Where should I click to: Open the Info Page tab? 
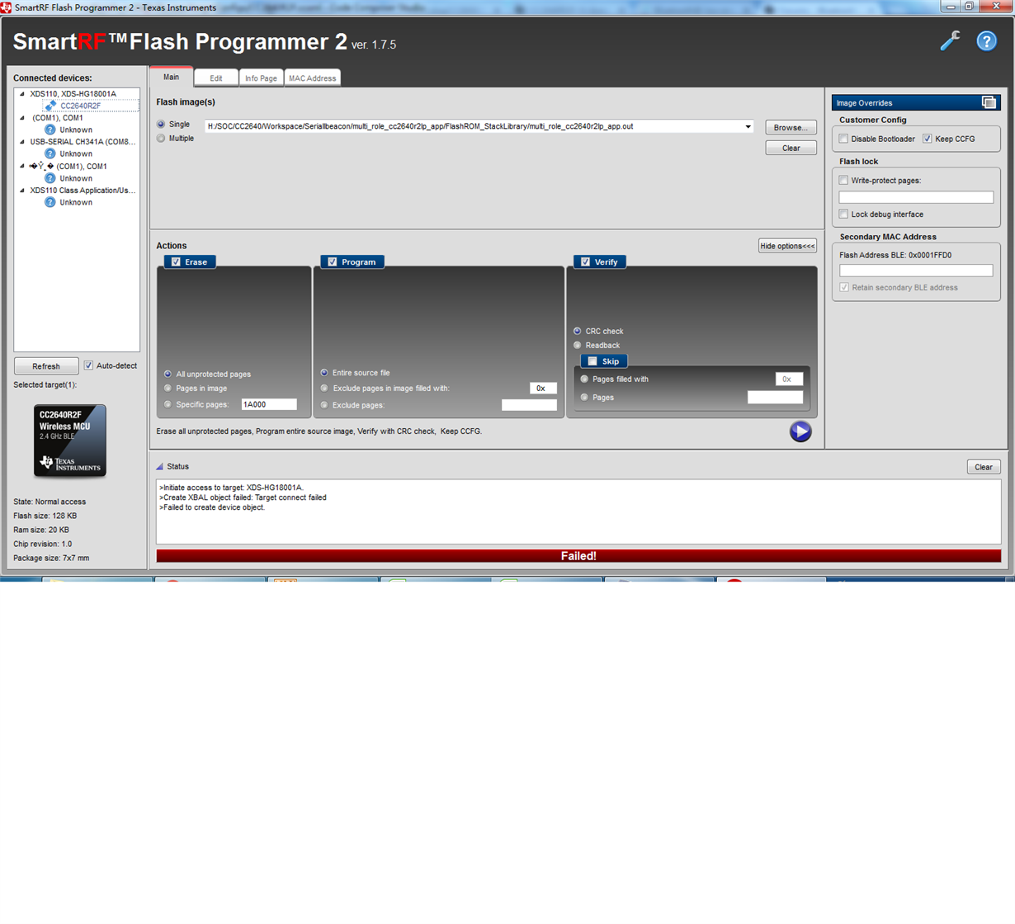(x=261, y=78)
